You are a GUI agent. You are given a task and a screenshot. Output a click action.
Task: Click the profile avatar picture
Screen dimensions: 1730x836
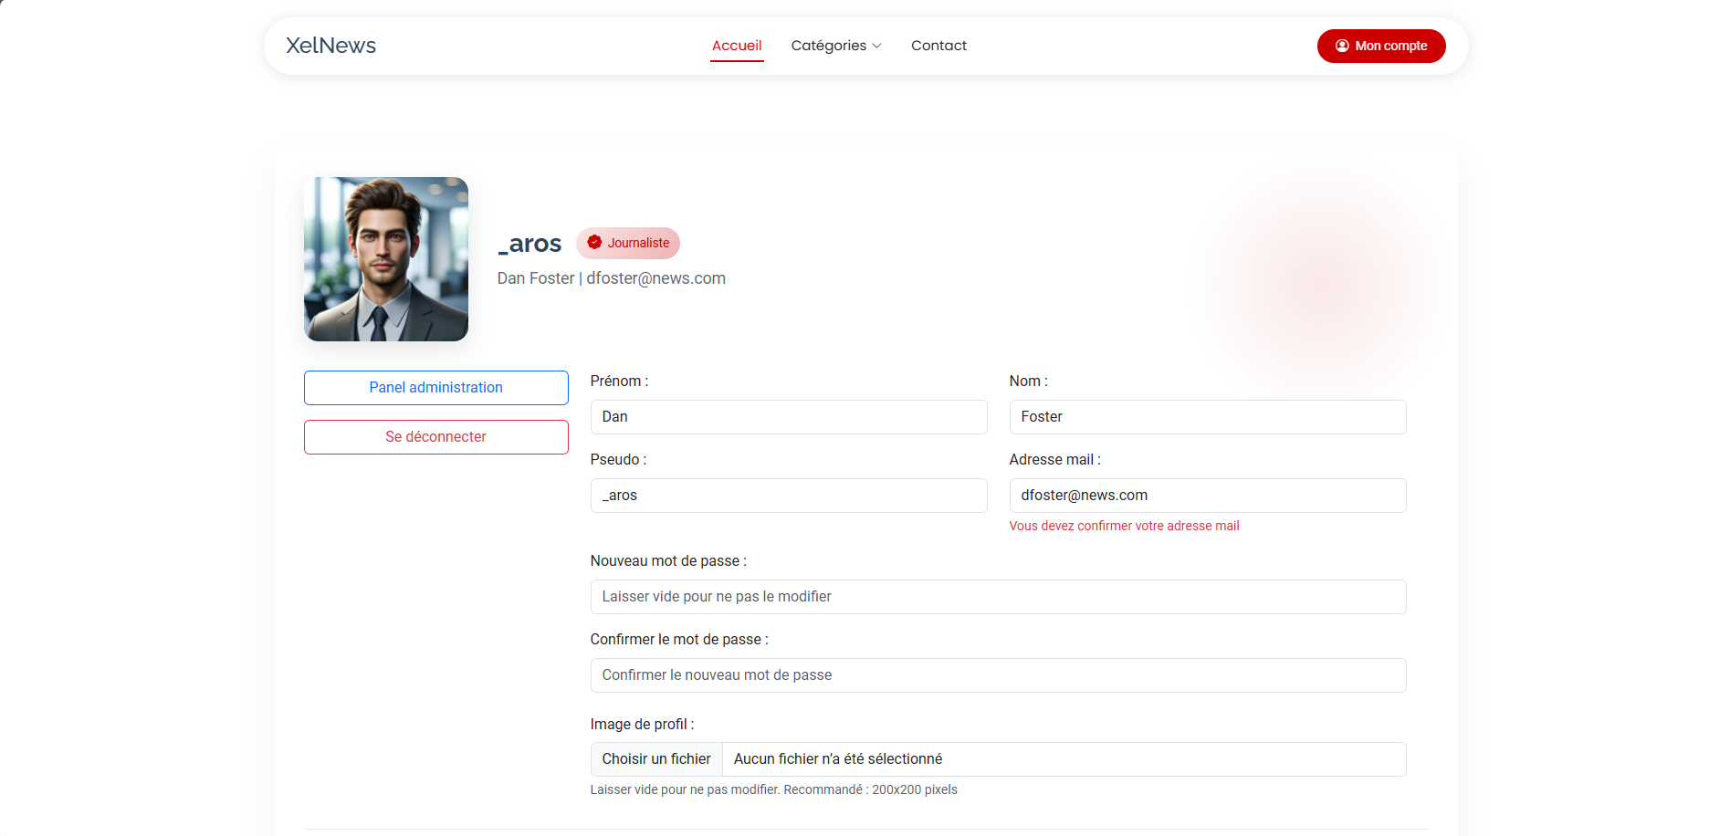[x=386, y=259]
